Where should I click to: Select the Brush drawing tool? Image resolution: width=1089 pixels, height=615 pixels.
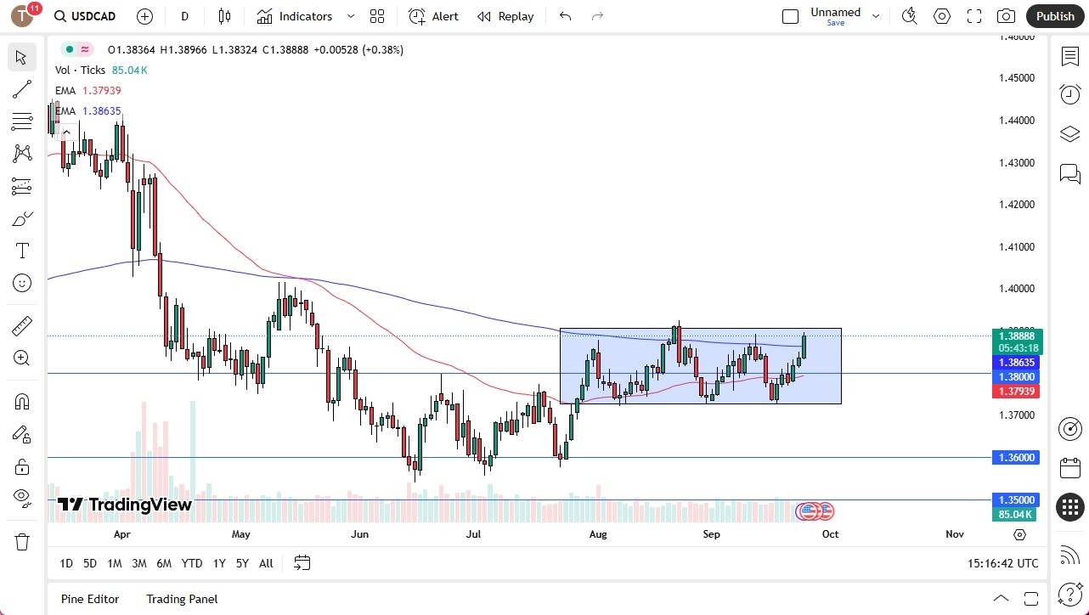(x=22, y=217)
